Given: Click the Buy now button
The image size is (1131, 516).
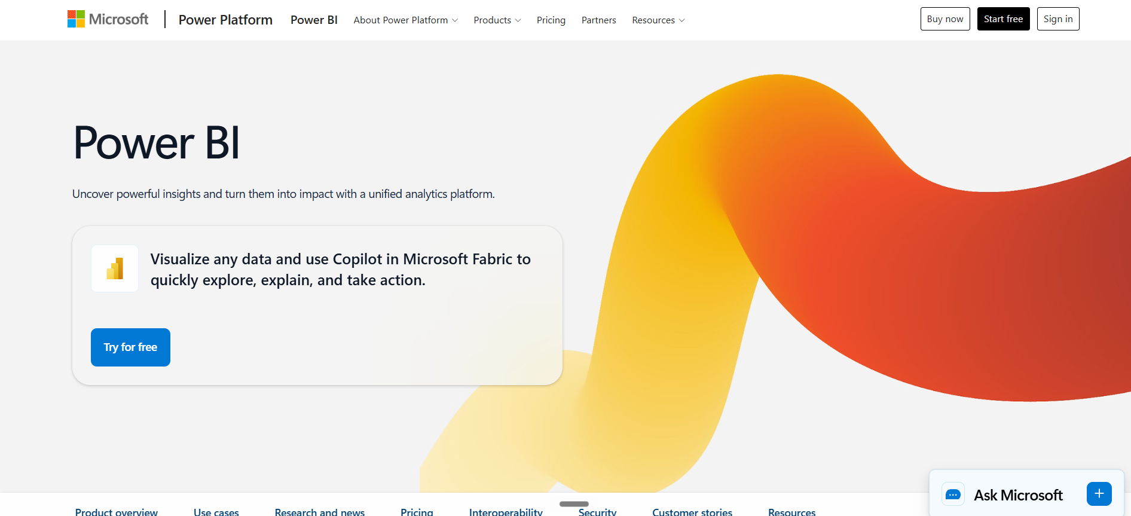Looking at the screenshot, I should (x=945, y=19).
